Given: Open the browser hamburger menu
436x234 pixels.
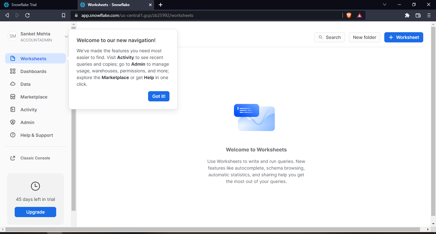Looking at the screenshot, I should (429, 15).
